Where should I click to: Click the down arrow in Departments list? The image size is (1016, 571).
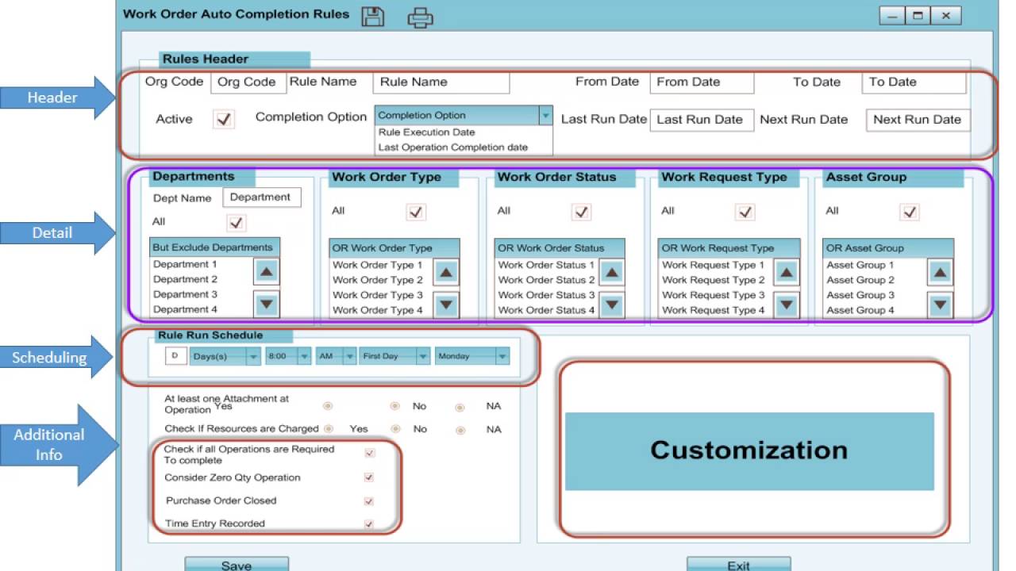pos(267,303)
